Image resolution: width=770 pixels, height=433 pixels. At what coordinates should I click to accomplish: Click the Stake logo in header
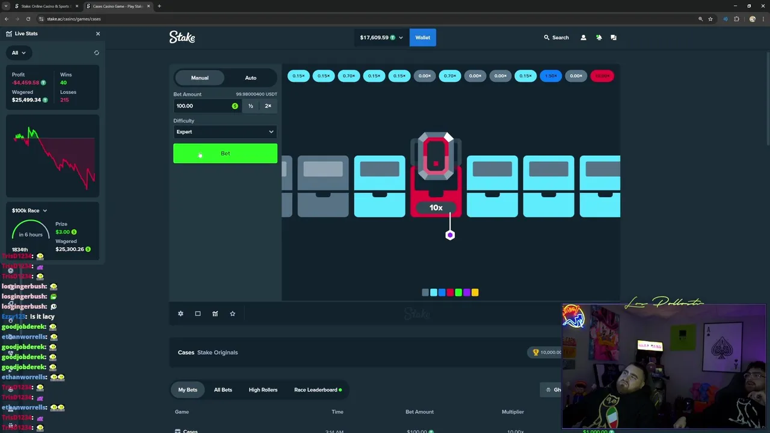coord(182,37)
